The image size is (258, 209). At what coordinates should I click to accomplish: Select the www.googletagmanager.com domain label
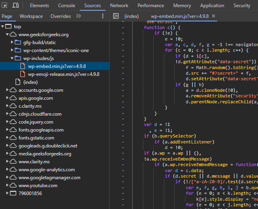pos(49,178)
